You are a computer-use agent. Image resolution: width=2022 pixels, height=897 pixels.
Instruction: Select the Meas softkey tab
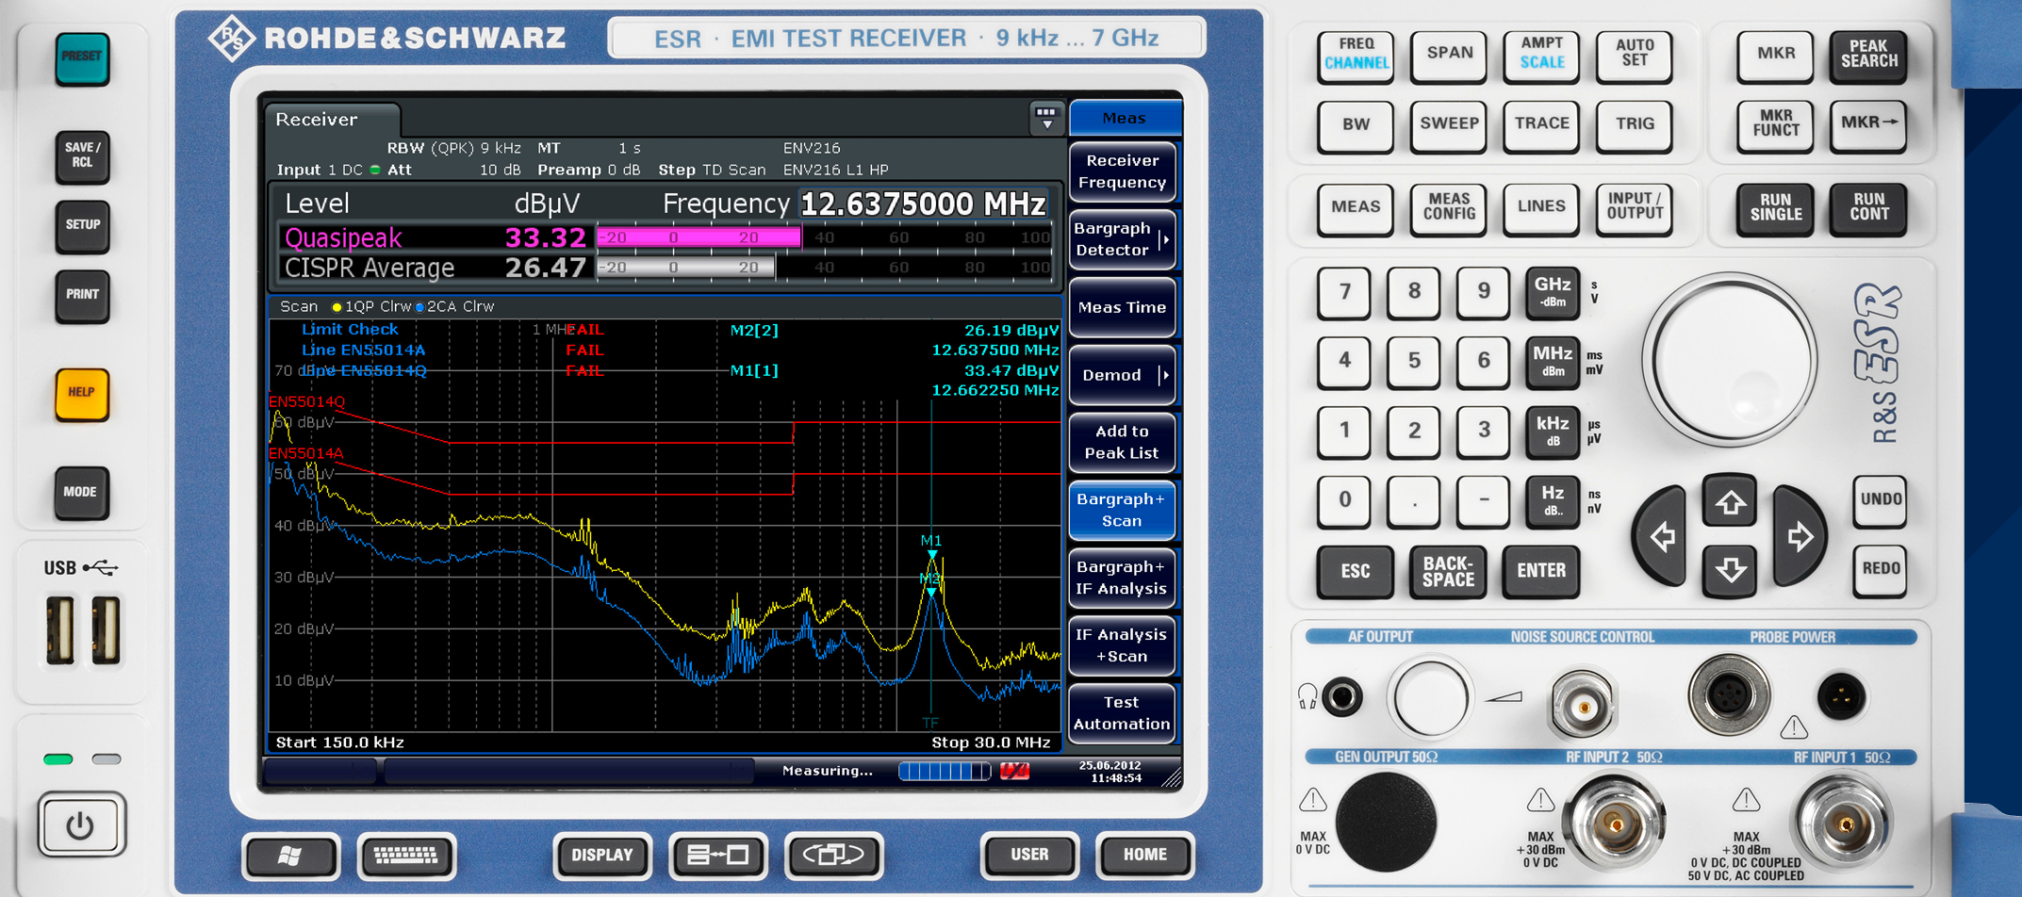[1125, 119]
